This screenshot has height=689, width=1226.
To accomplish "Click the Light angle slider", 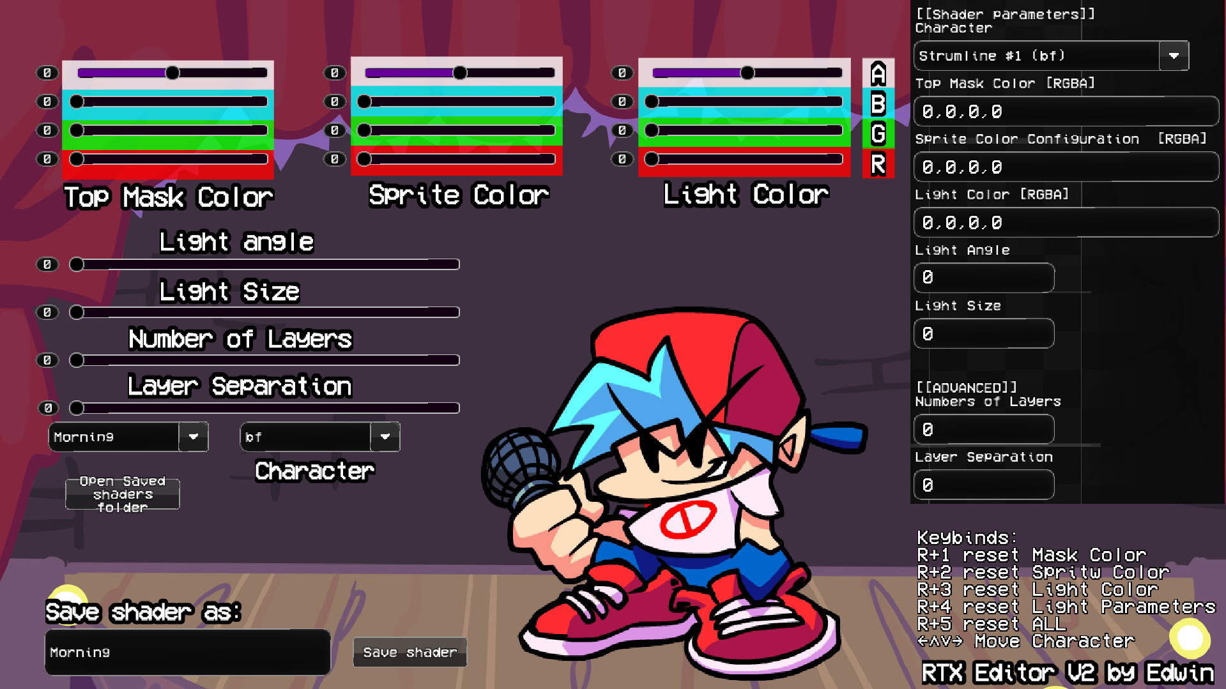I will 264,264.
